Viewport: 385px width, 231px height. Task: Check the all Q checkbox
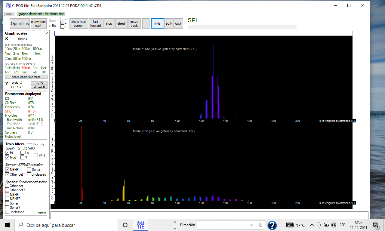(x=36, y=155)
